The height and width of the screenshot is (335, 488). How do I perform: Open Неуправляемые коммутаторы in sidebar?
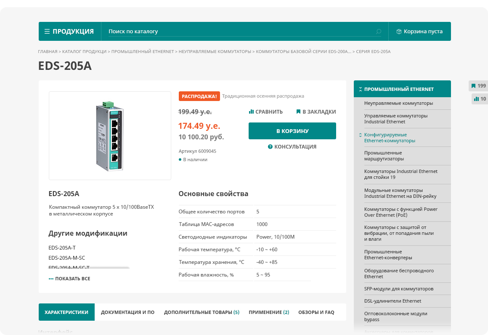pos(398,103)
